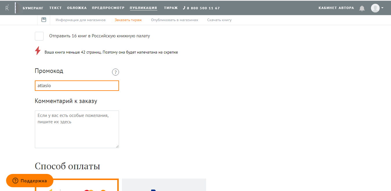Click the save floppy disk icon

tap(44, 20)
